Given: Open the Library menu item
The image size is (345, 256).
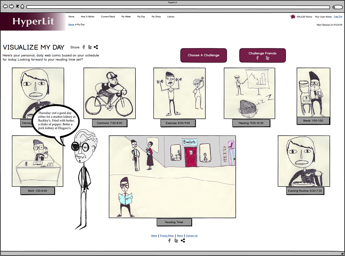Looking at the screenshot, I should (171, 17).
